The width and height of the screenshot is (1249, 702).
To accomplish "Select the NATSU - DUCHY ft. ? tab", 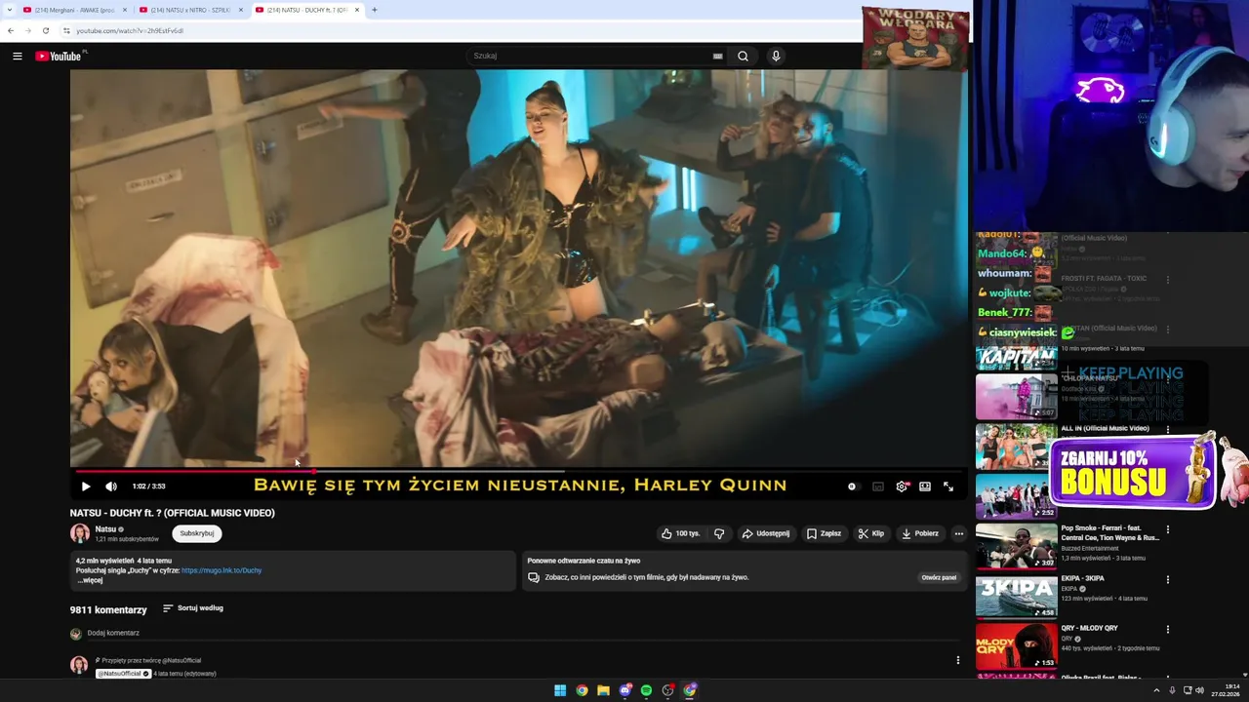I will [306, 10].
